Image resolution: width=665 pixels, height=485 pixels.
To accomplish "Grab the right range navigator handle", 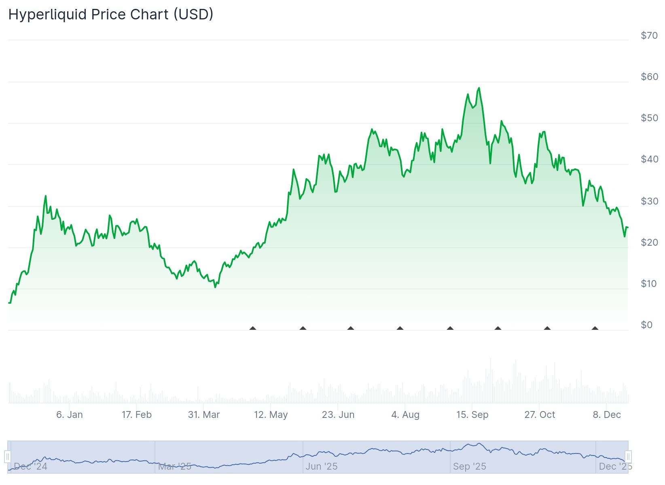I will (x=628, y=457).
